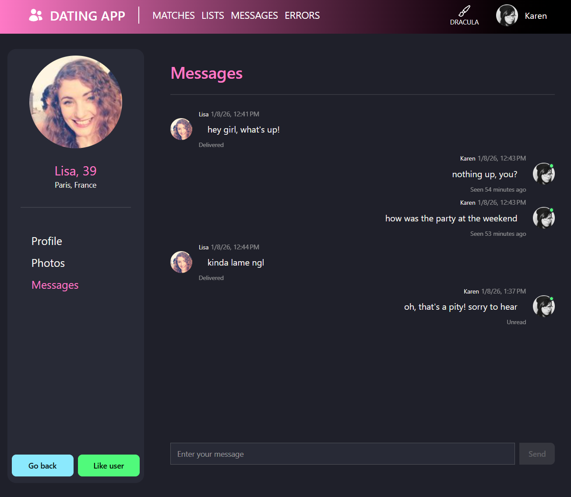571x497 pixels.
Task: Open Messages from the top navigation
Action: [x=254, y=16]
